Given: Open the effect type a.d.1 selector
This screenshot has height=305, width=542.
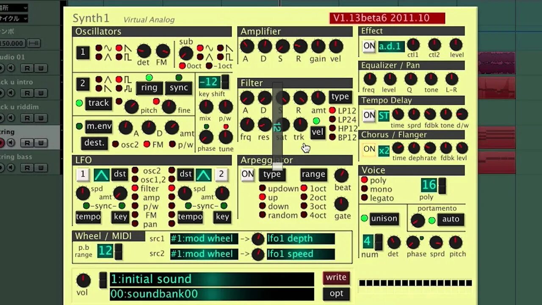Looking at the screenshot, I should tap(391, 46).
